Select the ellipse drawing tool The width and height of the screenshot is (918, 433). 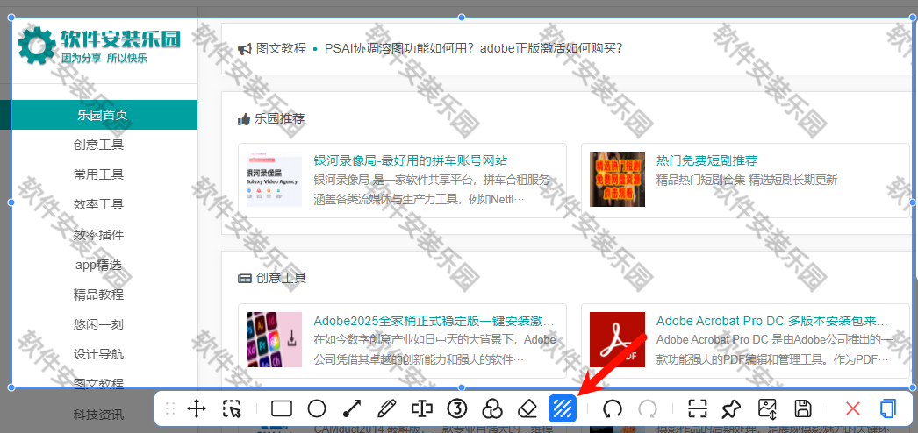click(x=317, y=408)
